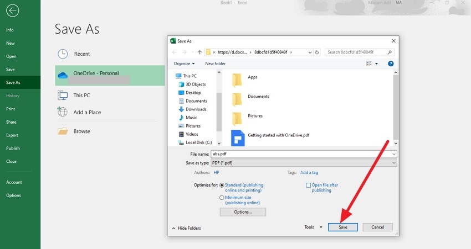Expand the Save as type dropdown
The image size is (471, 249).
pyautogui.click(x=393, y=163)
